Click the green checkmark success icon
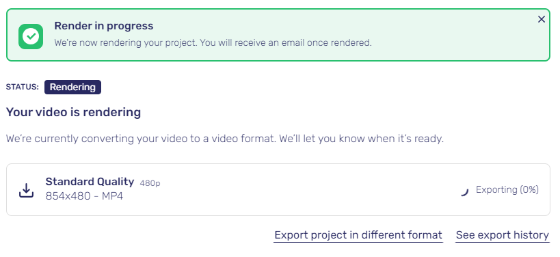The image size is (560, 257). click(x=31, y=36)
